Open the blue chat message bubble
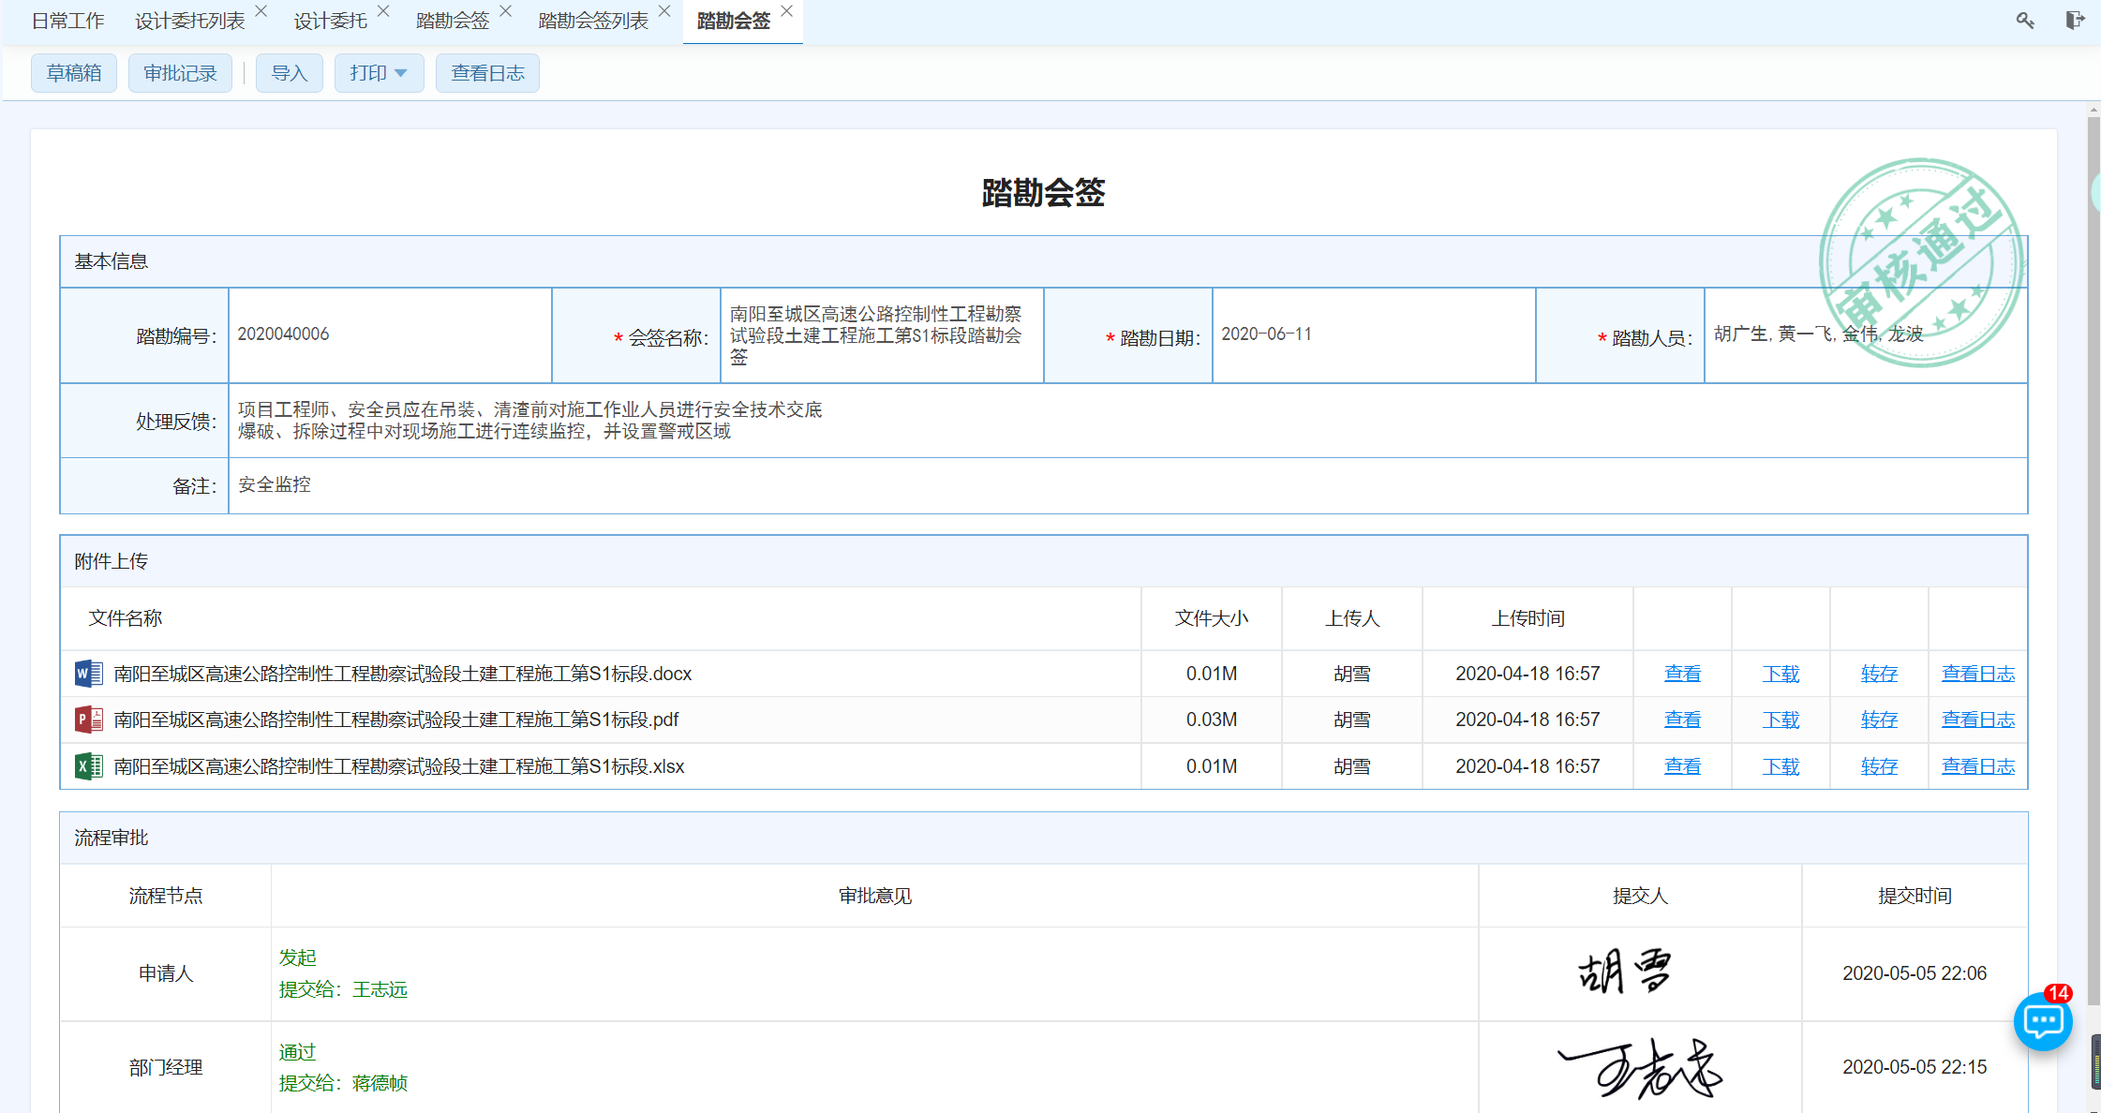Screen dimensions: 2101x1113 tap(2043, 1020)
